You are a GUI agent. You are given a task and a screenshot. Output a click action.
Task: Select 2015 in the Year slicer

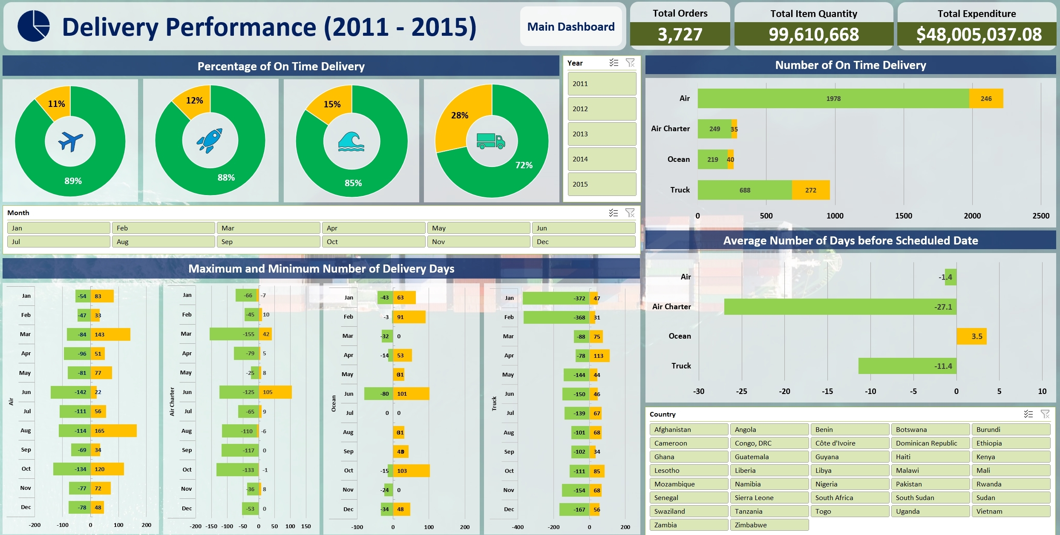click(602, 184)
